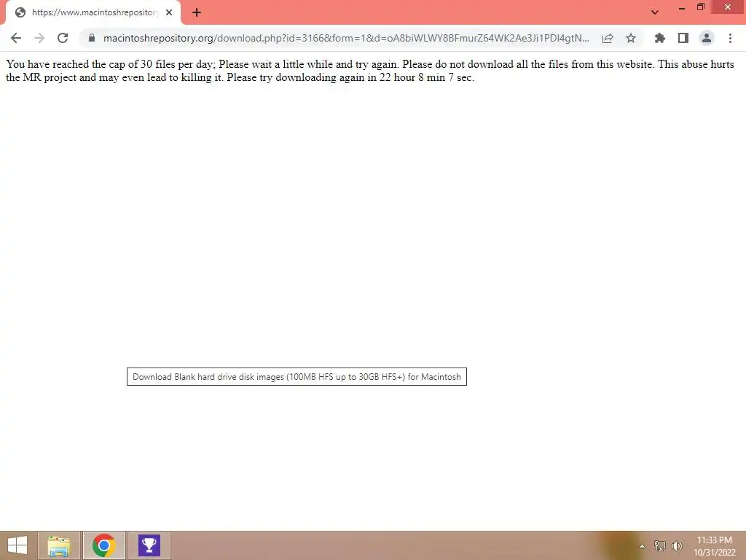This screenshot has height=560, width=746.
Task: Restore down the Chrome window
Action: [701, 7]
